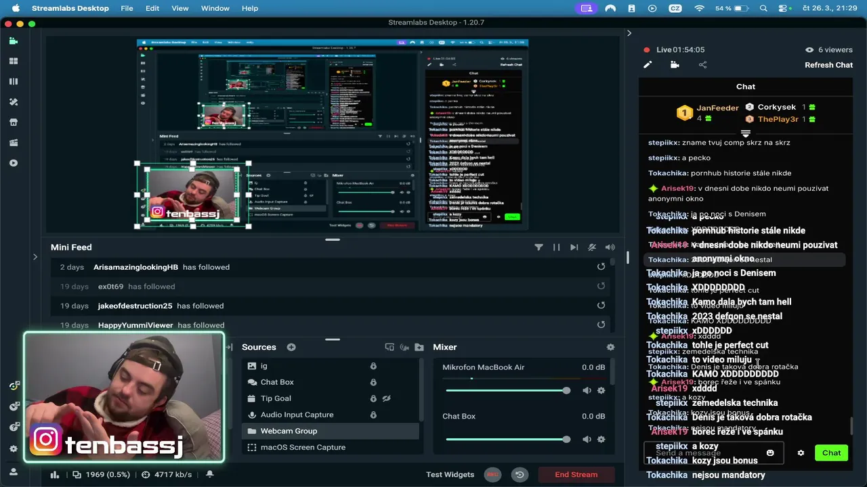Viewport: 867px width, 487px height.
Task: Click the performance stats bar-chart icon
Action: coord(55,475)
